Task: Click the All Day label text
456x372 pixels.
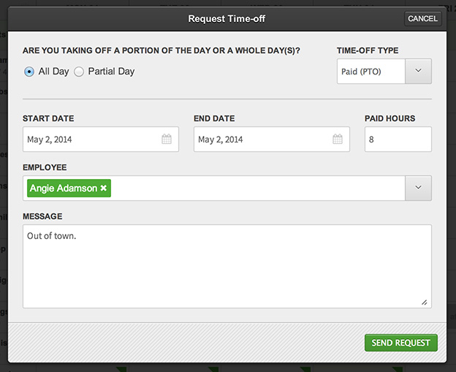Action: tap(54, 72)
